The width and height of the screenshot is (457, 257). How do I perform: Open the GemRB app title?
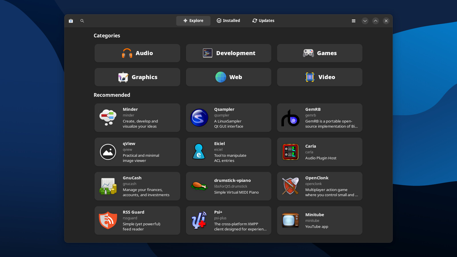313,109
